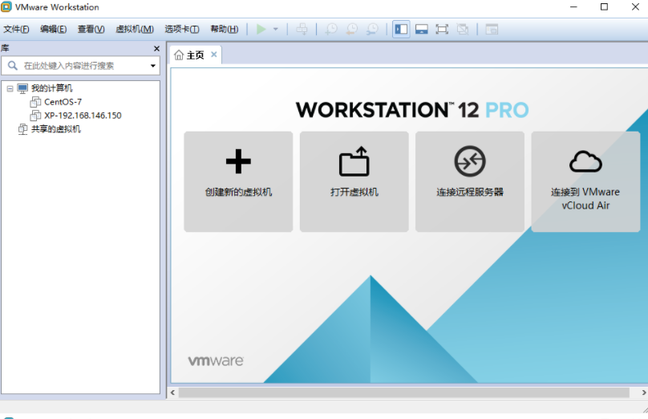Open the 虚拟机(M) menu
Screen dimensions: 648x419
(x=135, y=29)
